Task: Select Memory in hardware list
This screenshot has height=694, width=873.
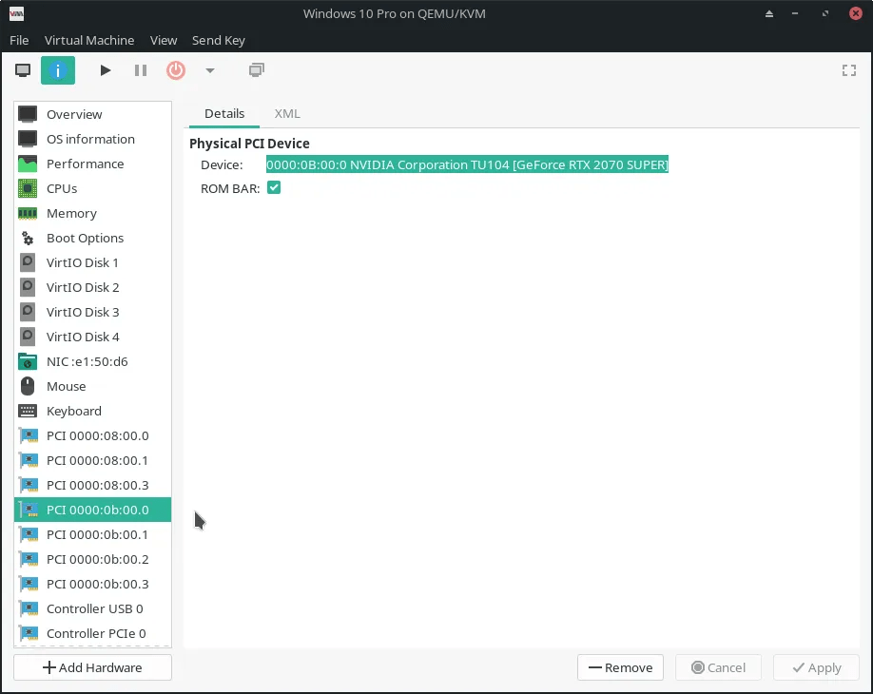Action: 92,214
